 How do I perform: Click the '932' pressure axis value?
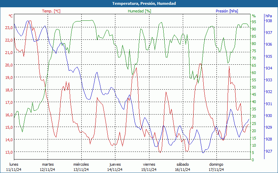click(x=269, y=92)
